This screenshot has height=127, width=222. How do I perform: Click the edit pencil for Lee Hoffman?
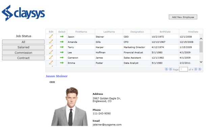(51, 52)
